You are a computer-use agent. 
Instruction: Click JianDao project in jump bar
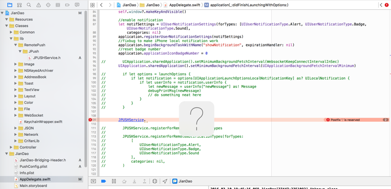click(x=127, y=5)
